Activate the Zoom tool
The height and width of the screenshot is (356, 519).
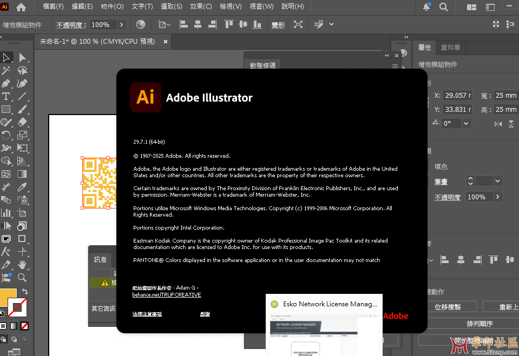[x=22, y=278]
